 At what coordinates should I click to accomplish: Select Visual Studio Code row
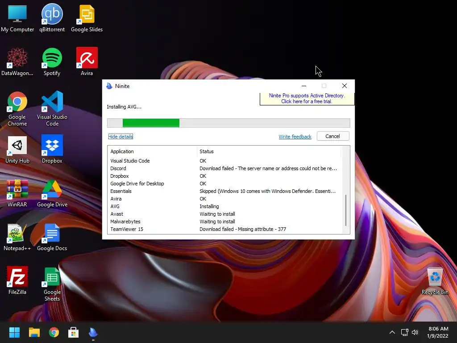pyautogui.click(x=224, y=161)
